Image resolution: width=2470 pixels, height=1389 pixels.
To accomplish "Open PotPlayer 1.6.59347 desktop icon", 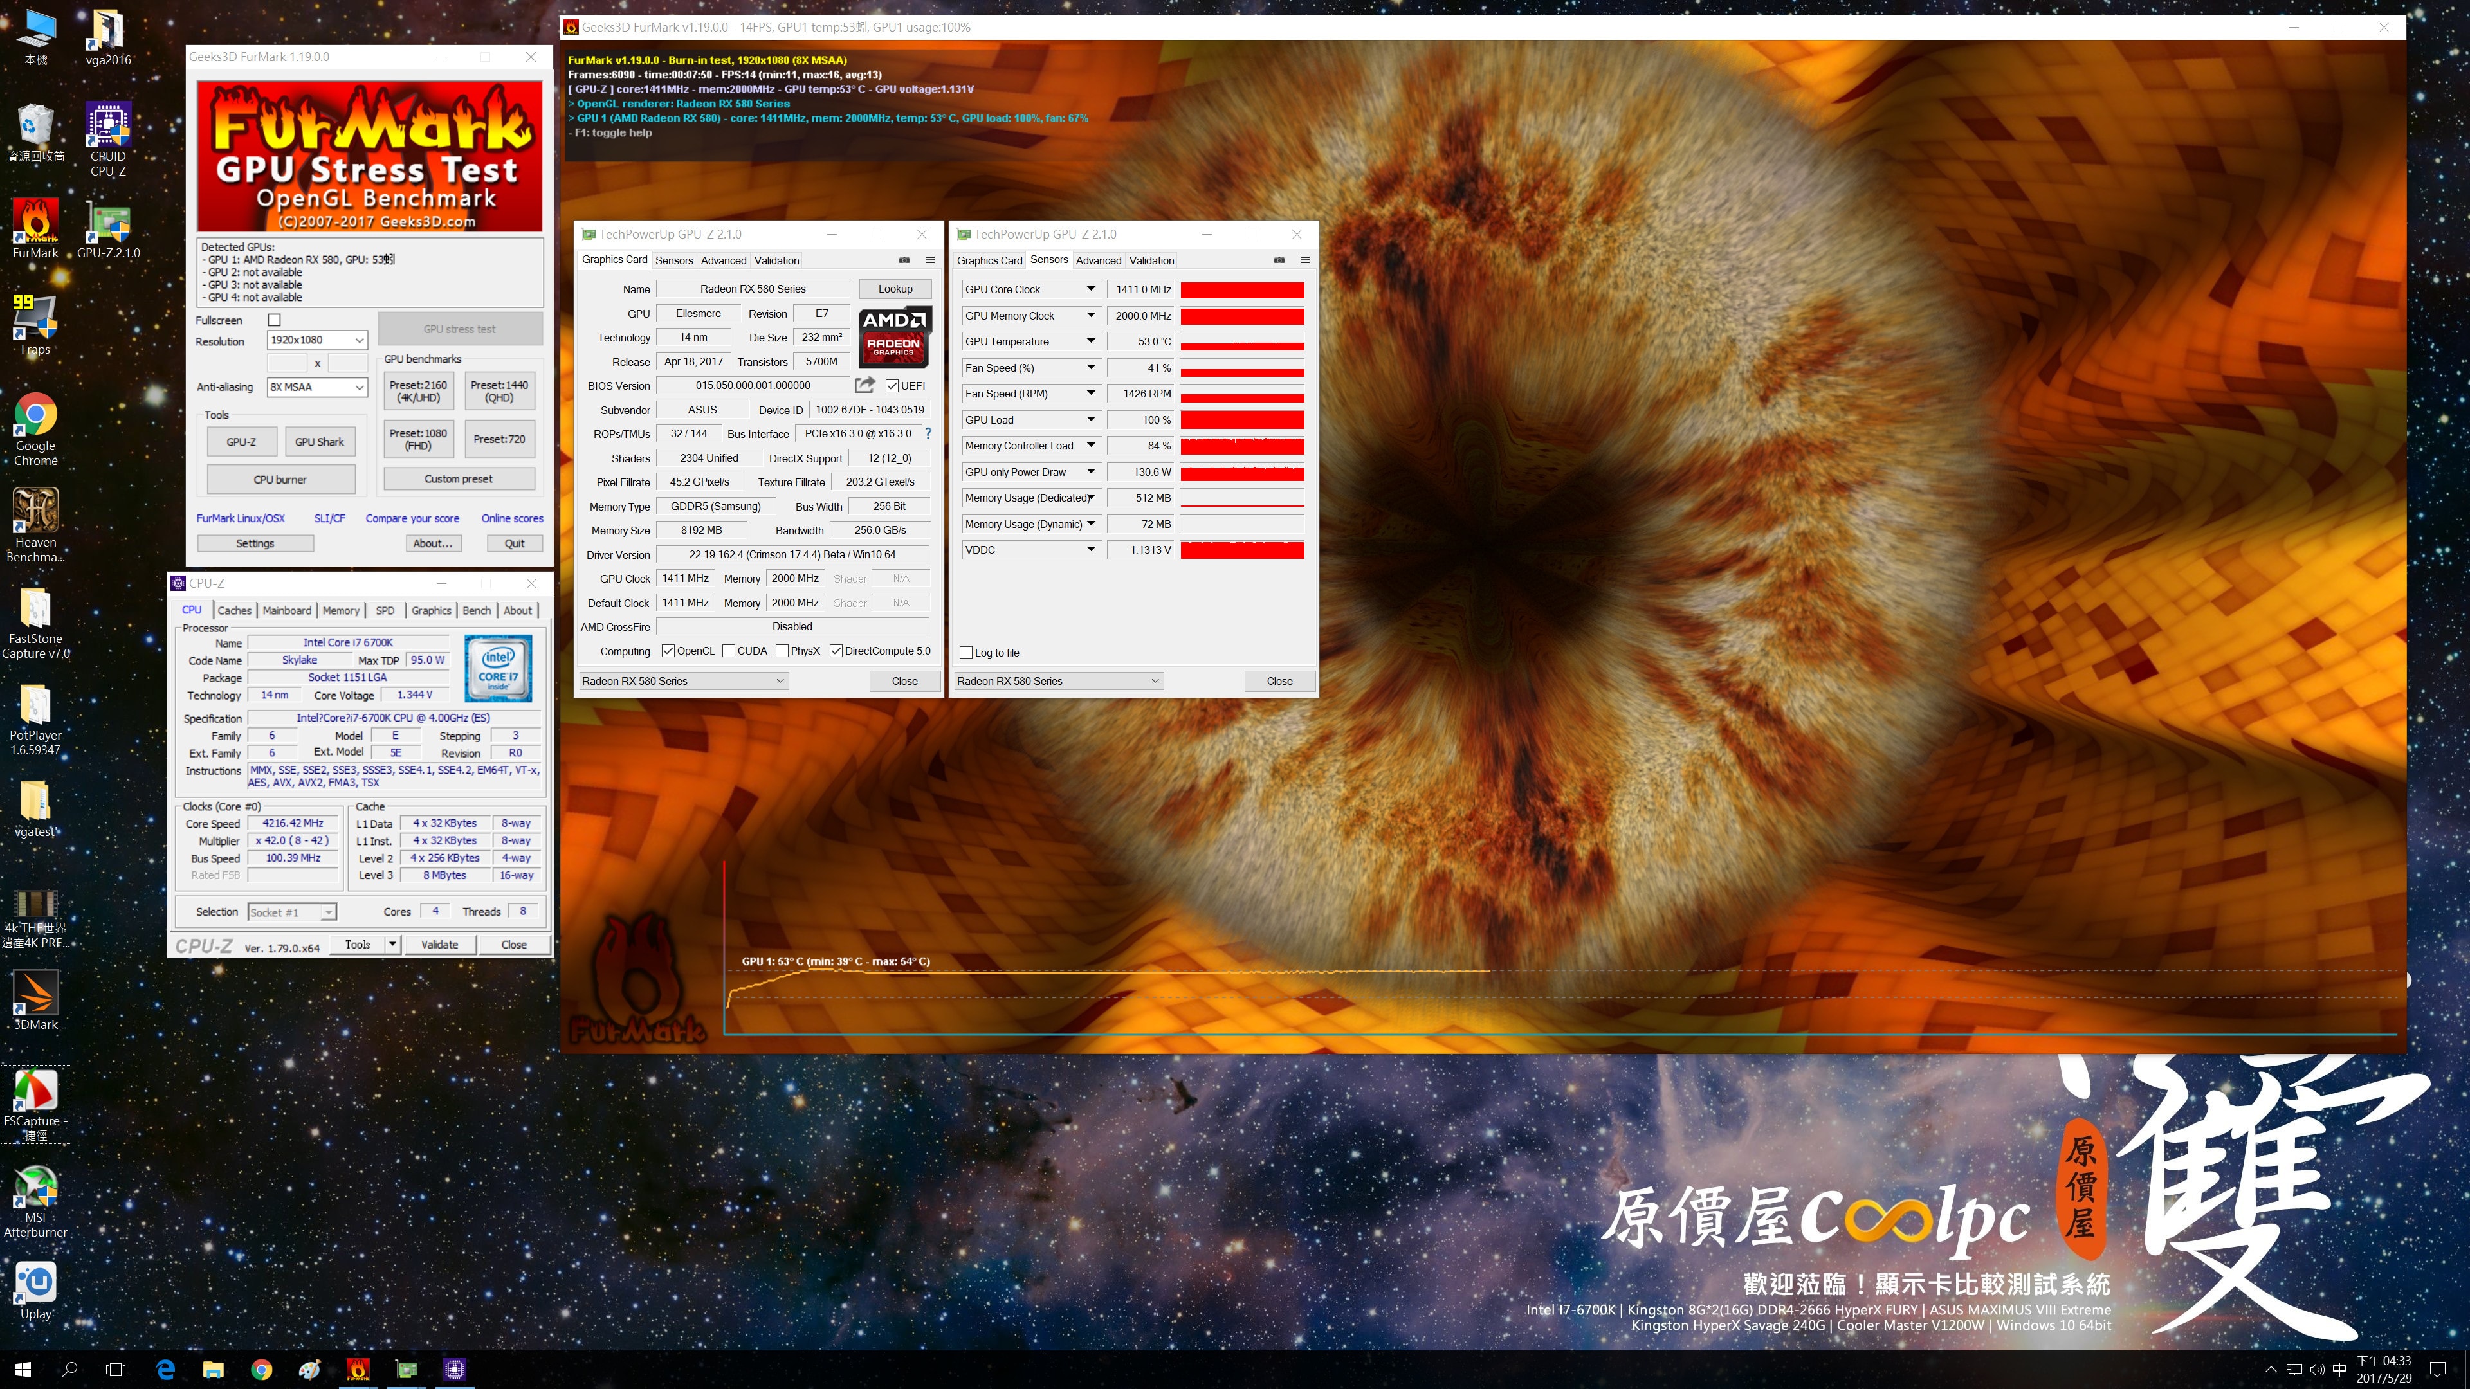I will [35, 718].
